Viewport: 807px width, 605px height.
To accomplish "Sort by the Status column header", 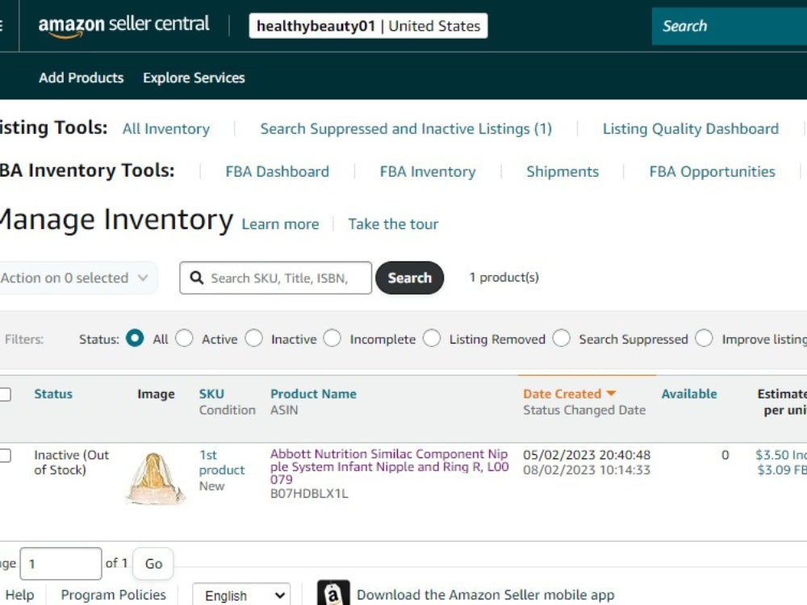I will click(53, 394).
